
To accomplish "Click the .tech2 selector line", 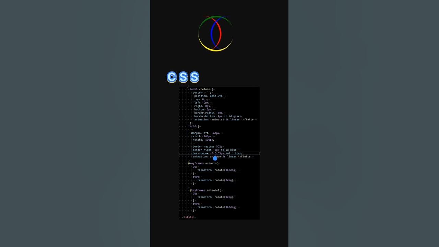I will 194,126.
